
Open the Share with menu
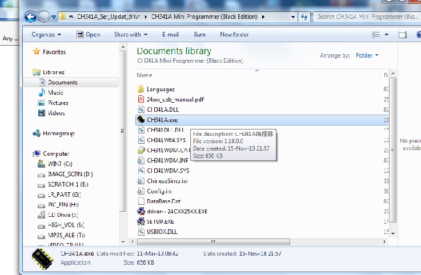[131, 34]
